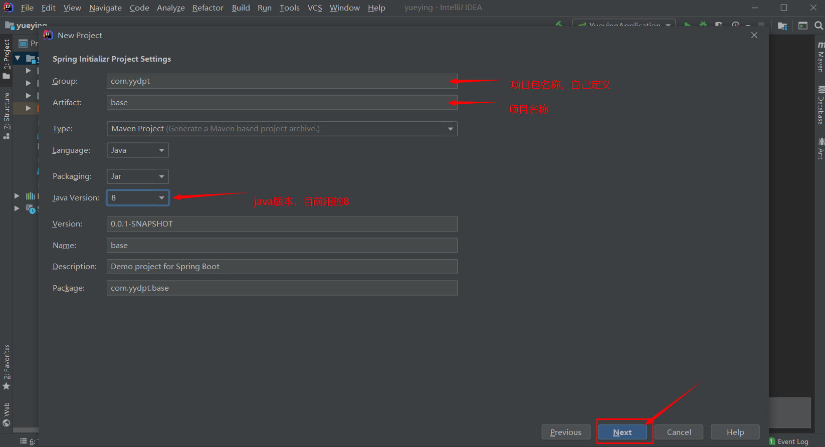825x447 pixels.
Task: Click the Description input field
Action: (282, 267)
